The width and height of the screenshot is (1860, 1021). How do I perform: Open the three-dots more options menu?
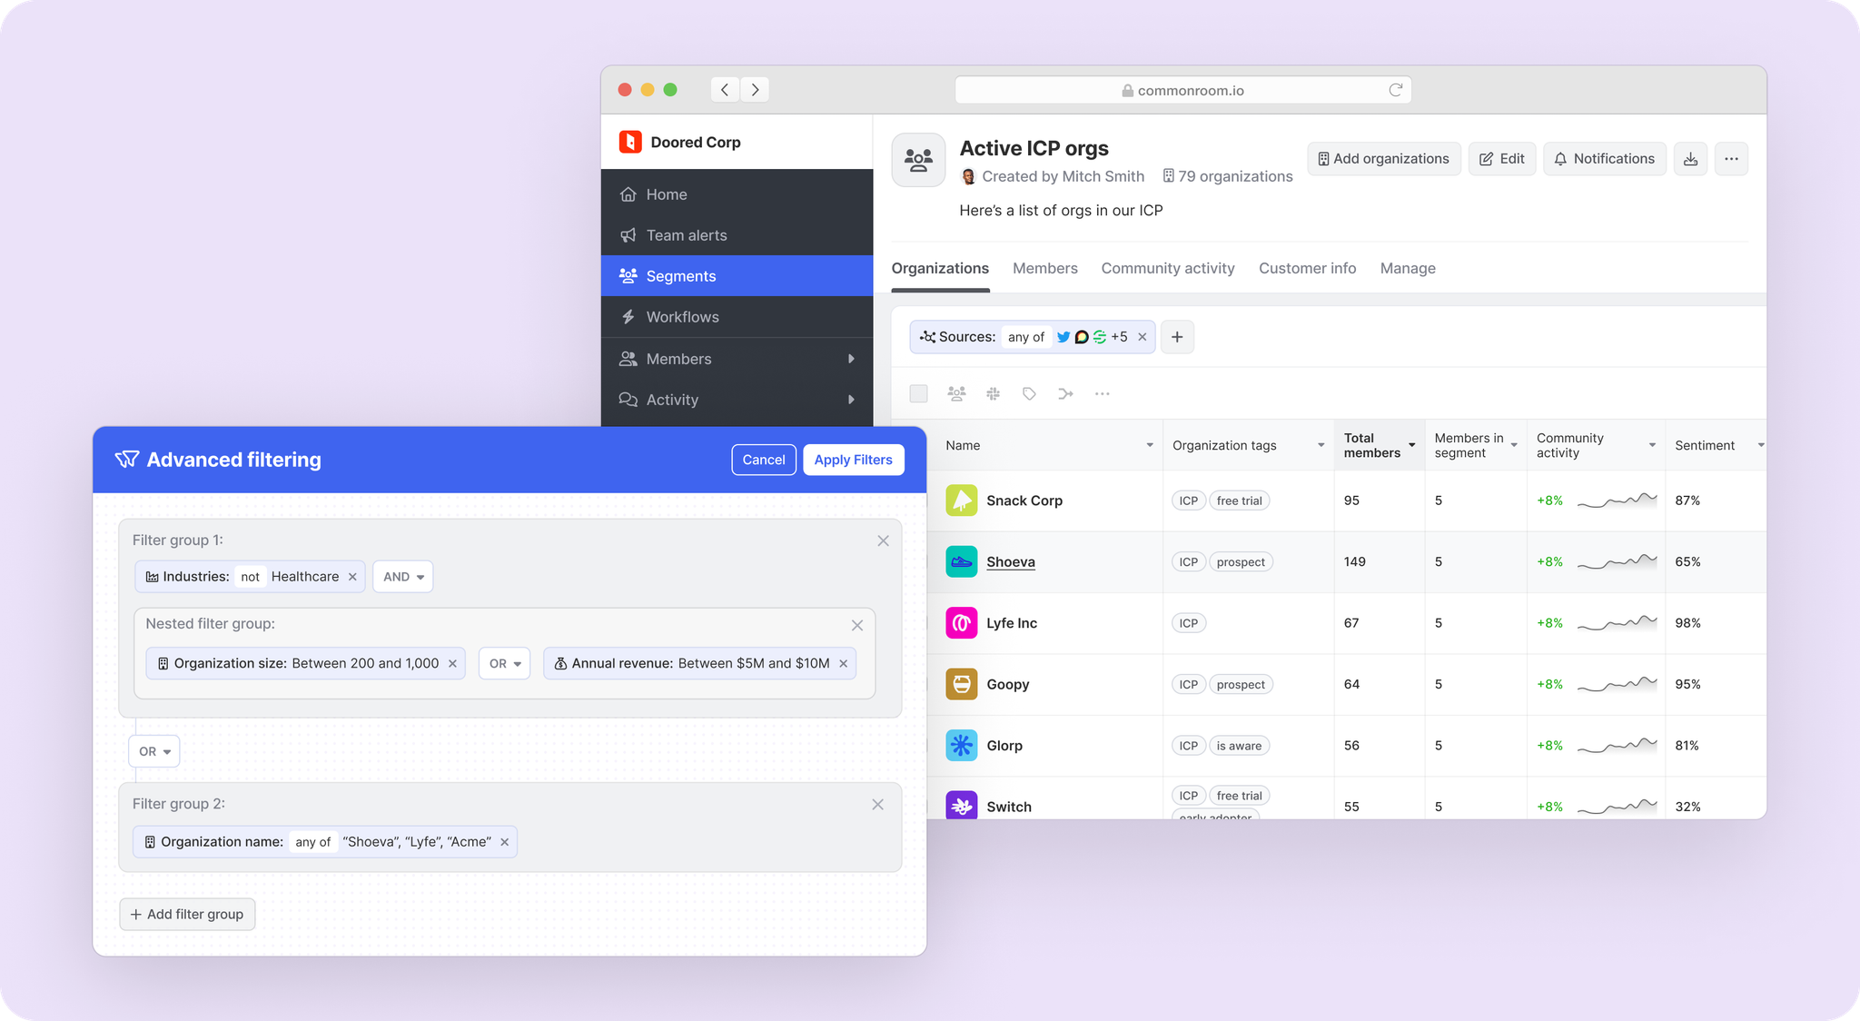(1731, 159)
